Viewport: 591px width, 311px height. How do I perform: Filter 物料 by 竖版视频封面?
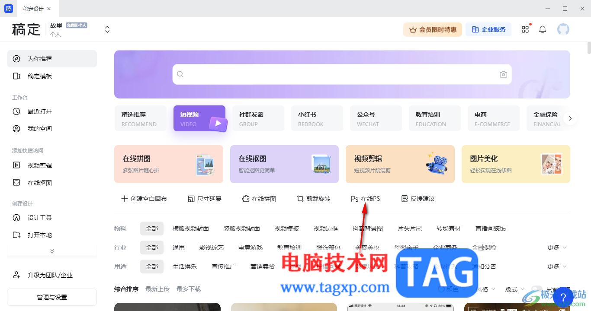point(242,228)
